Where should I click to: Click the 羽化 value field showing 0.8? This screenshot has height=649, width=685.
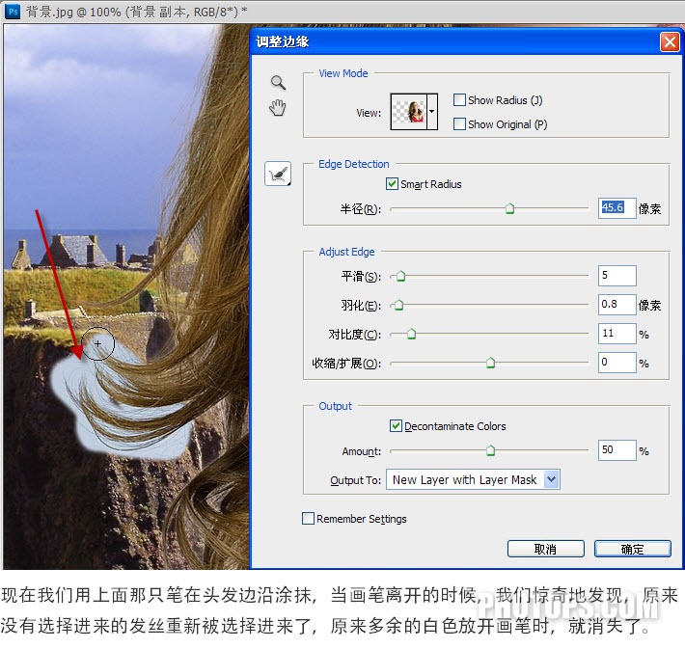(x=616, y=305)
